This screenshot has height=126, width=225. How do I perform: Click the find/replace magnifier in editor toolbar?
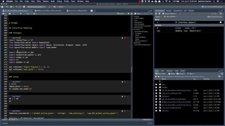(x=21, y=14)
